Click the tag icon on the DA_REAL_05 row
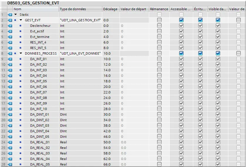 click(10, 164)
